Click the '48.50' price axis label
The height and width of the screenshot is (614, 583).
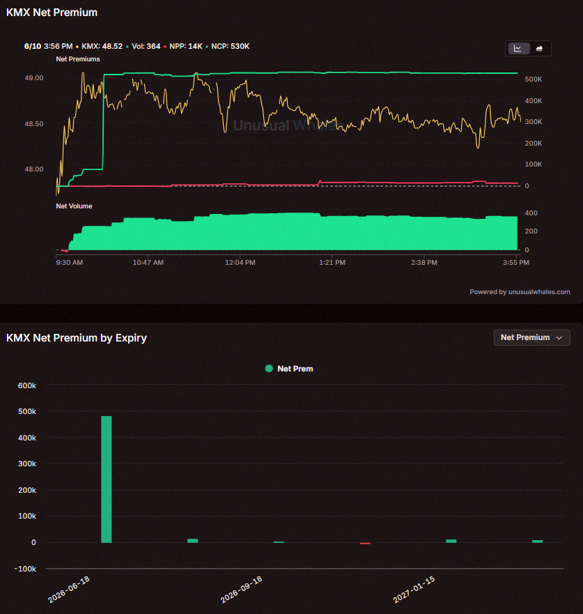tap(34, 124)
